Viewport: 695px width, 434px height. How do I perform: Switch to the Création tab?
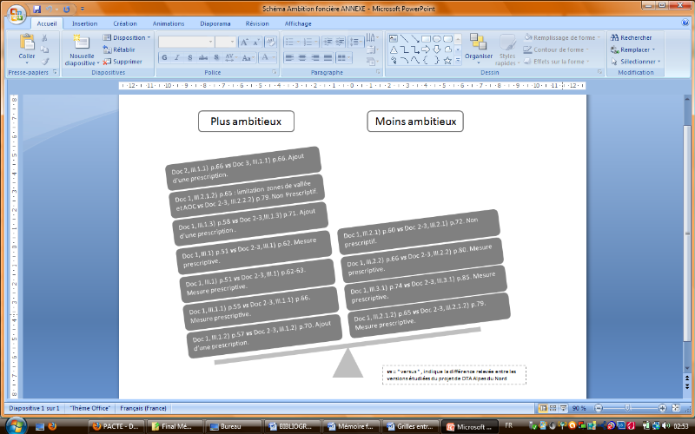click(124, 23)
